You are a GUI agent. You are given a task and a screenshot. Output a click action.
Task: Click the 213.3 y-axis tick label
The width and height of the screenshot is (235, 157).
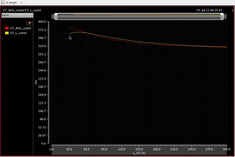coord(42,79)
